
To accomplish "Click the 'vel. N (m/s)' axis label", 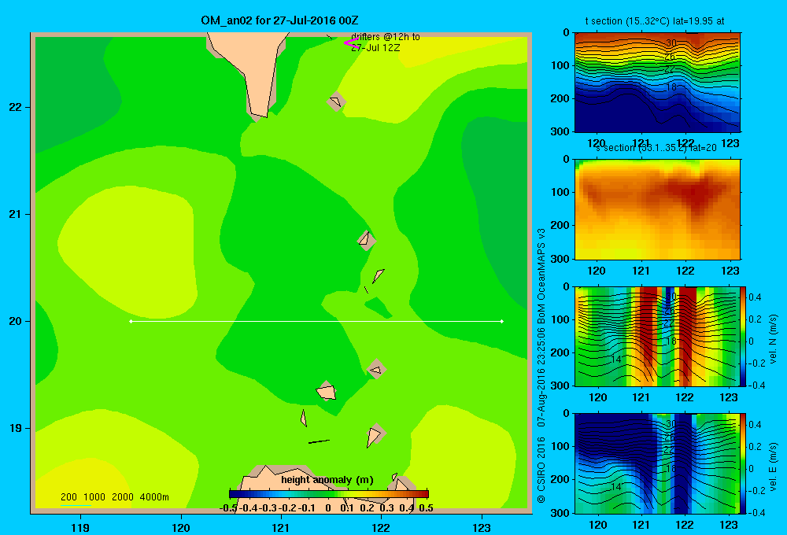I will click(x=773, y=339).
